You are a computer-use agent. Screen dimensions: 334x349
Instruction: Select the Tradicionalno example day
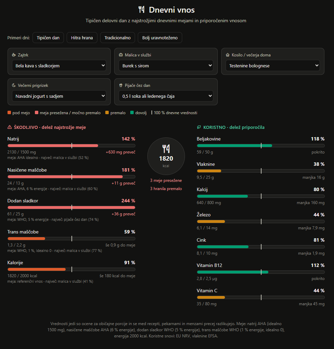(x=118, y=38)
